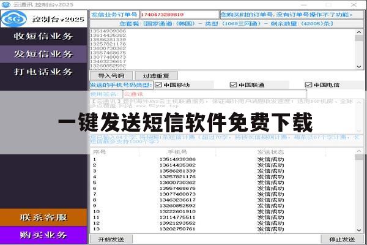Click 发信成功 status in row 1
The width and height of the screenshot is (367, 245).
point(270,159)
